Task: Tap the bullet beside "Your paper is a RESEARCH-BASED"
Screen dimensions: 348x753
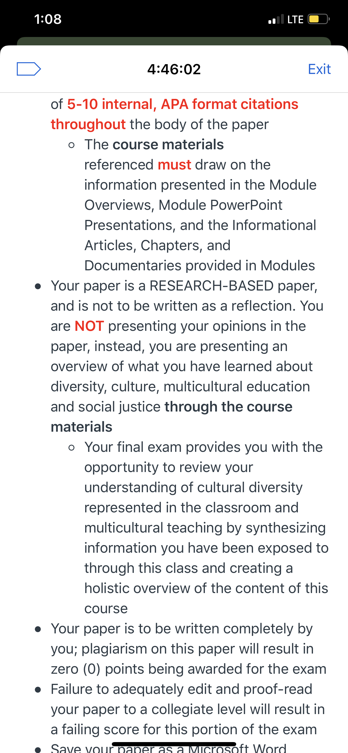Action: pyautogui.click(x=38, y=286)
